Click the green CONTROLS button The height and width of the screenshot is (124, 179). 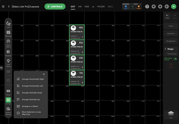tap(55, 6)
